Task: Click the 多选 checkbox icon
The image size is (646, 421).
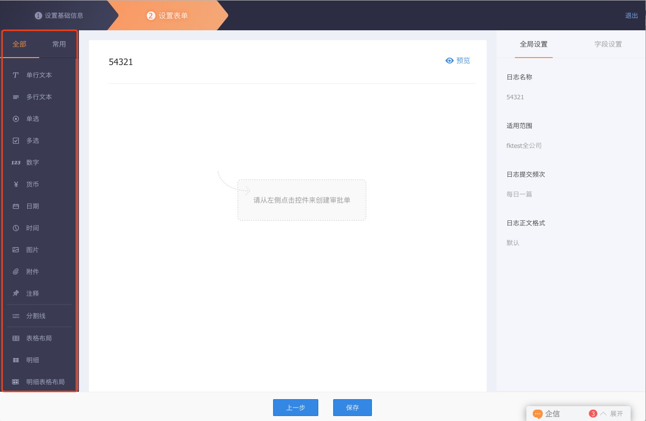Action: click(x=16, y=141)
